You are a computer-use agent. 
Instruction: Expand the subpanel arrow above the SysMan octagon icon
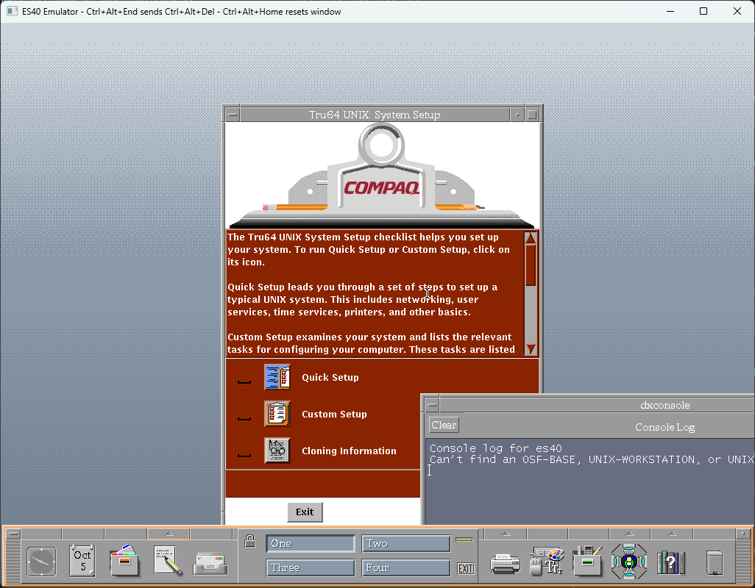coord(630,534)
